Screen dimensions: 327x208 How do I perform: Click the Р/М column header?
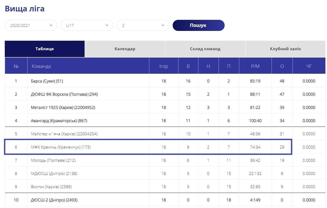pos(255,66)
